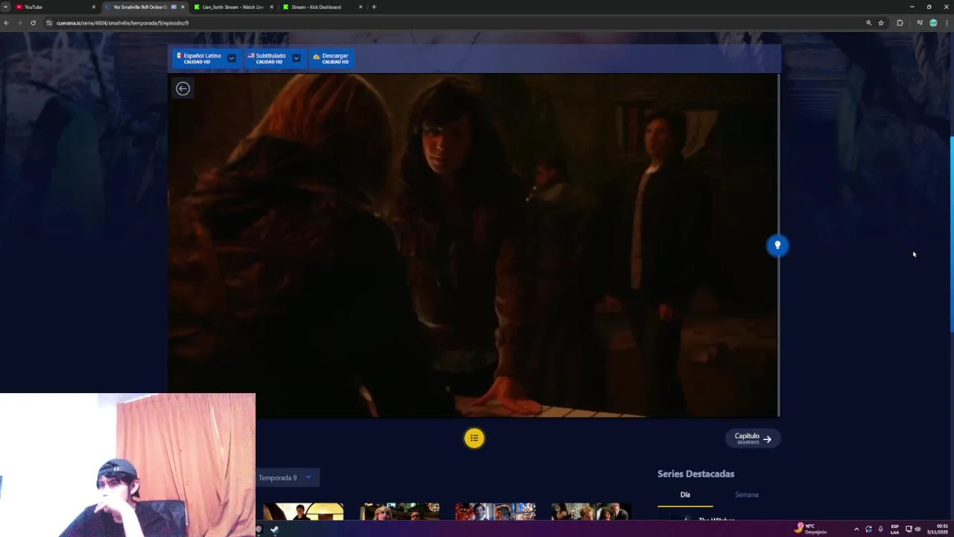Click the zoom magnifier icon in address bar
This screenshot has width=954, height=537.
point(868,23)
